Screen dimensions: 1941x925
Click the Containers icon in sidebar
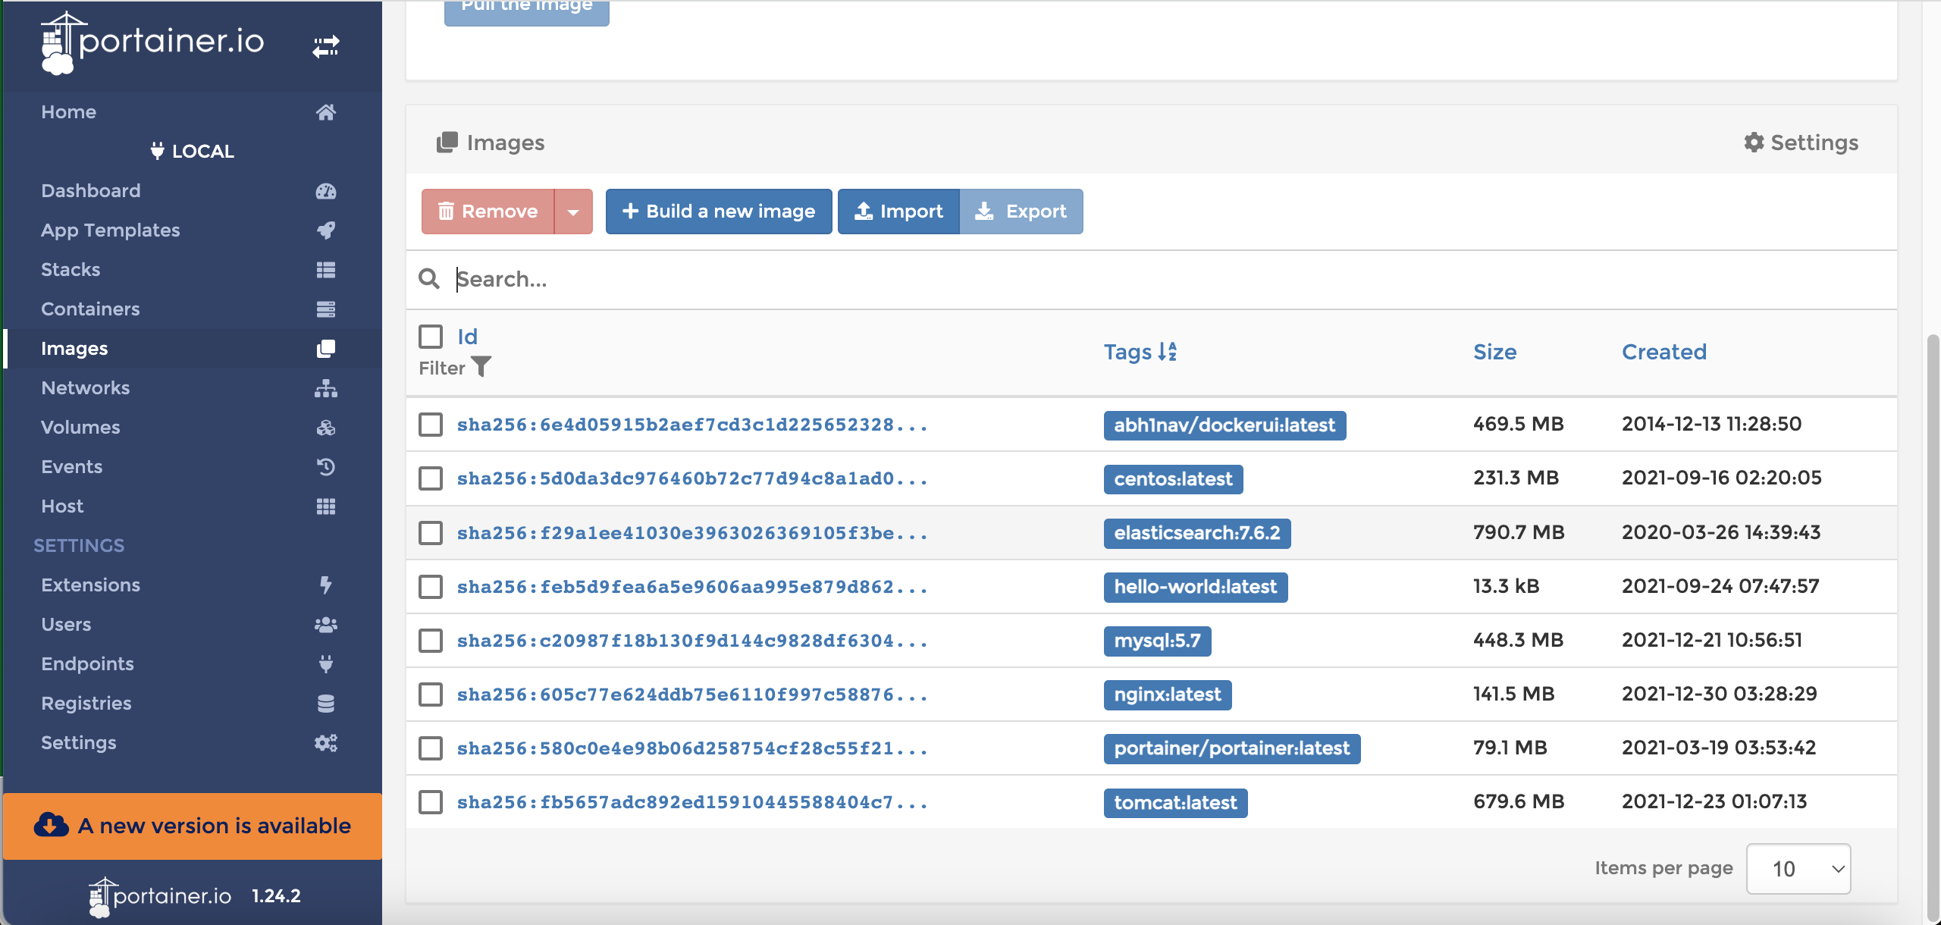(x=325, y=309)
